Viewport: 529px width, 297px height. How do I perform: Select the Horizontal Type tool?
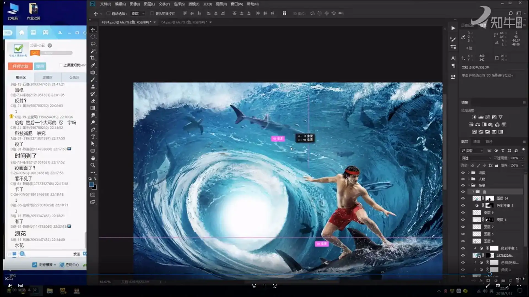coord(93,137)
